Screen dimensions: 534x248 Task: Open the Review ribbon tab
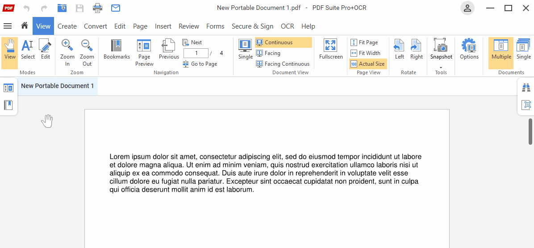click(x=189, y=26)
